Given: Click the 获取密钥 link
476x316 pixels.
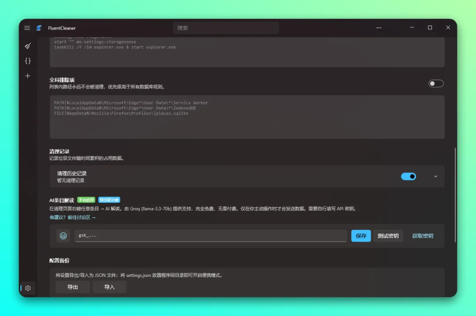Looking at the screenshot, I should [x=423, y=235].
